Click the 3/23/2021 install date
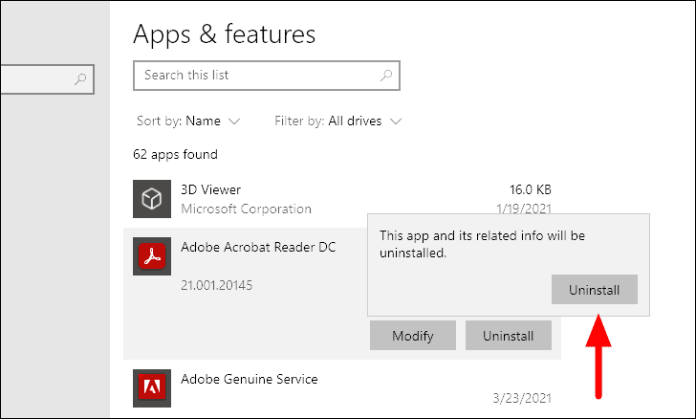This screenshot has width=696, height=419. coord(522,398)
